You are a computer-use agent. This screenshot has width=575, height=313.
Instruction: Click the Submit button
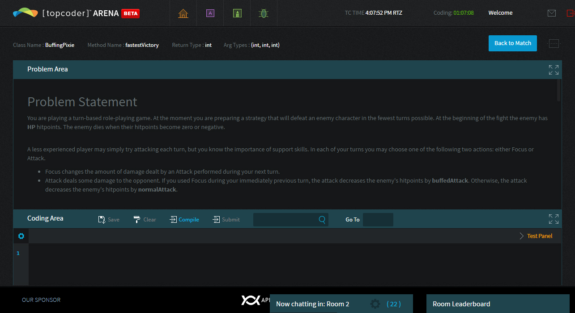[226, 220]
